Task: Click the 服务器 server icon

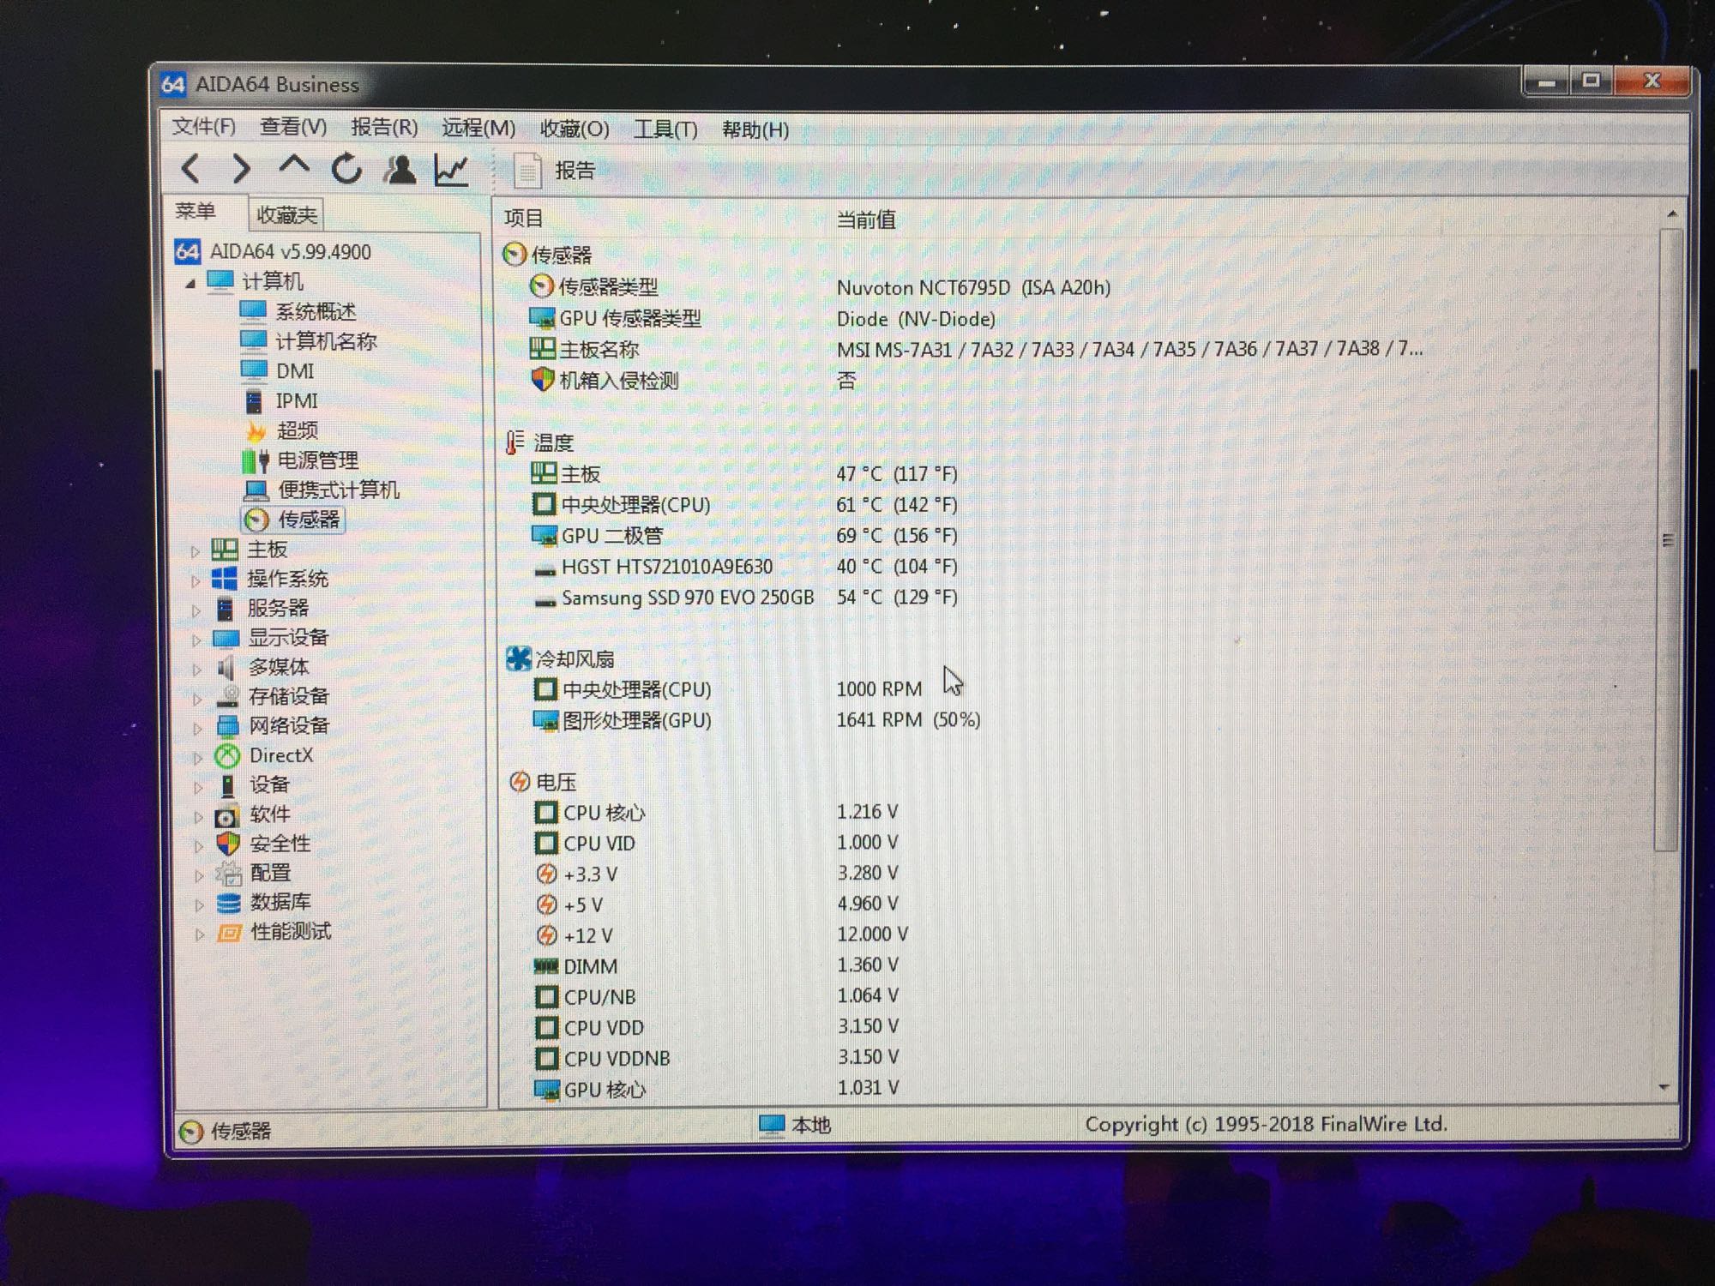Action: click(x=225, y=609)
